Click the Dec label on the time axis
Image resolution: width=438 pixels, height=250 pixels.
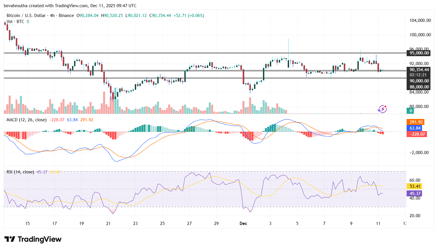coord(243,223)
